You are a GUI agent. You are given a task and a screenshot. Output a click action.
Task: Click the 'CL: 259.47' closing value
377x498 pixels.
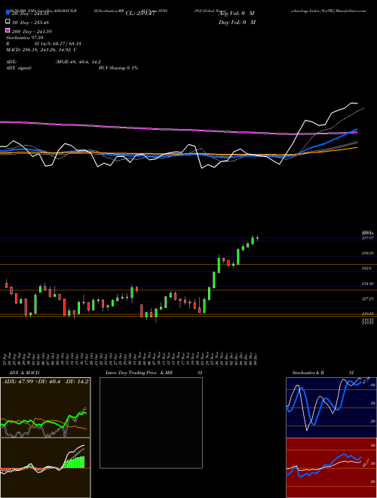(x=140, y=14)
